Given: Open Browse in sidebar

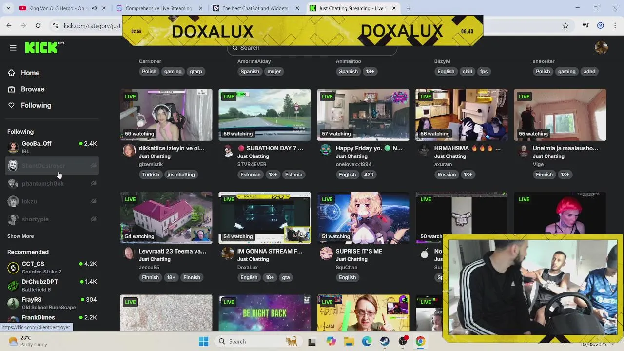Looking at the screenshot, I should coord(33,89).
